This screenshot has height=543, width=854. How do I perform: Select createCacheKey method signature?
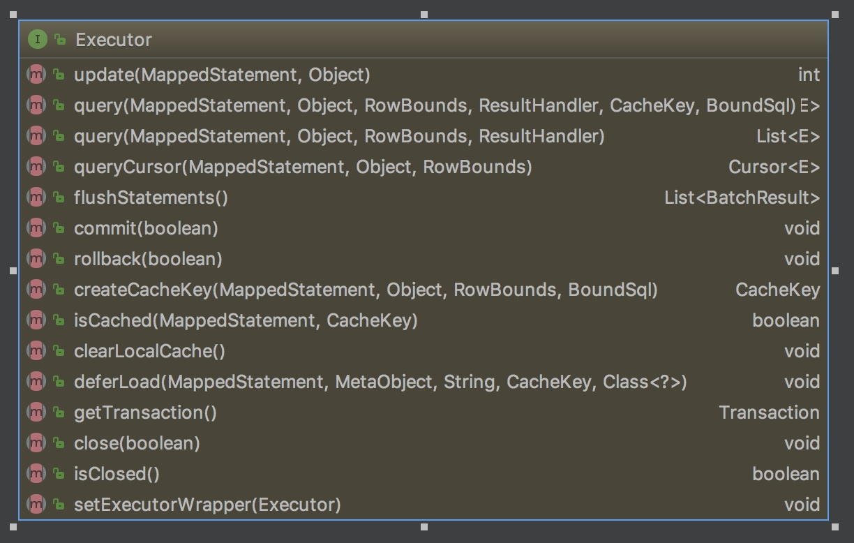pos(366,290)
